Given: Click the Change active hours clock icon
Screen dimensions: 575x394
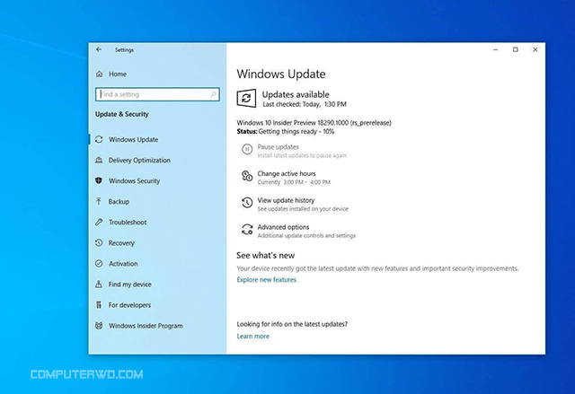Looking at the screenshot, I should [x=247, y=176].
